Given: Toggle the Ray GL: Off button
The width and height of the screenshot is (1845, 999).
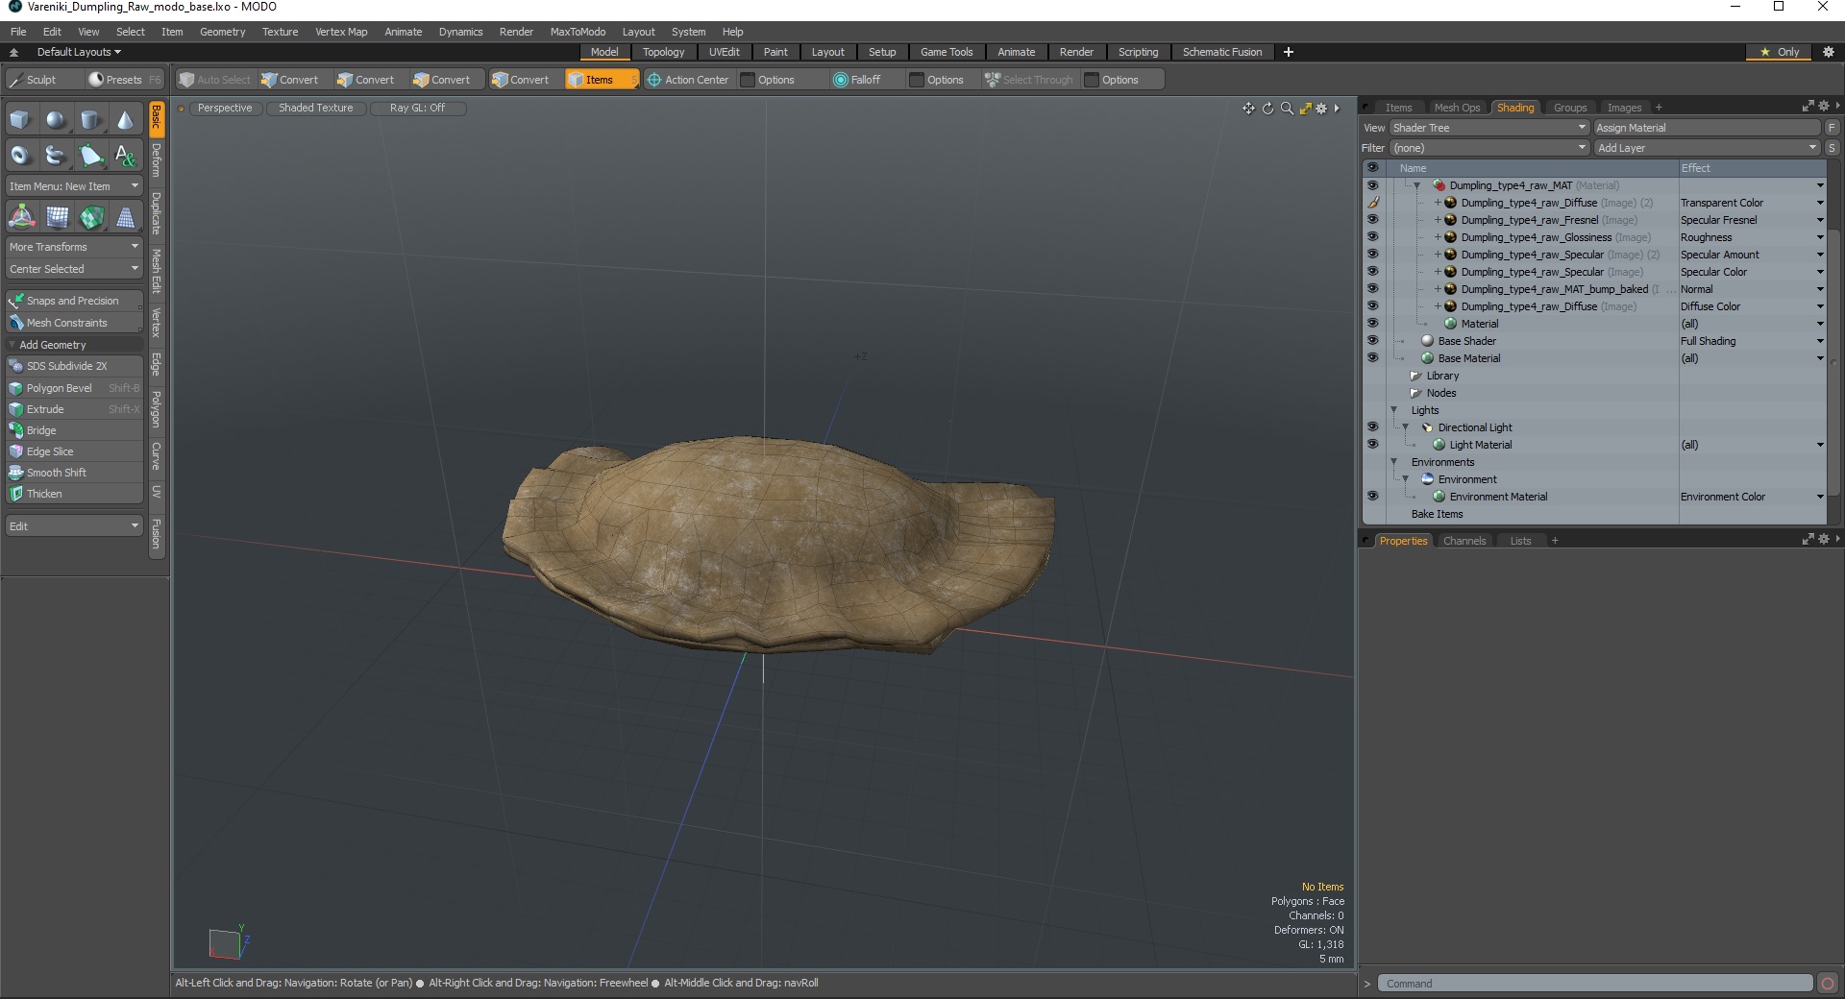Looking at the screenshot, I should point(417,108).
